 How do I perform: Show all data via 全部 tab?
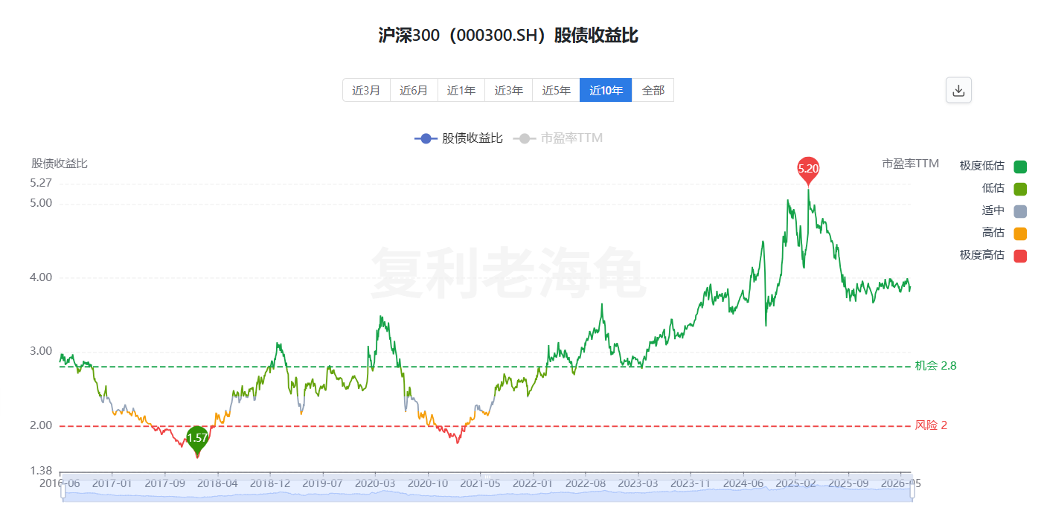653,90
